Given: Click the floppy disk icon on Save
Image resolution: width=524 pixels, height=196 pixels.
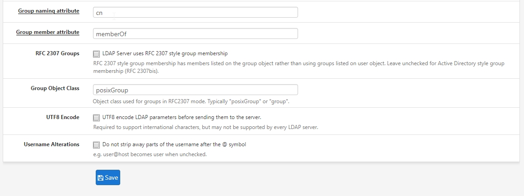Looking at the screenshot, I should (x=100, y=178).
